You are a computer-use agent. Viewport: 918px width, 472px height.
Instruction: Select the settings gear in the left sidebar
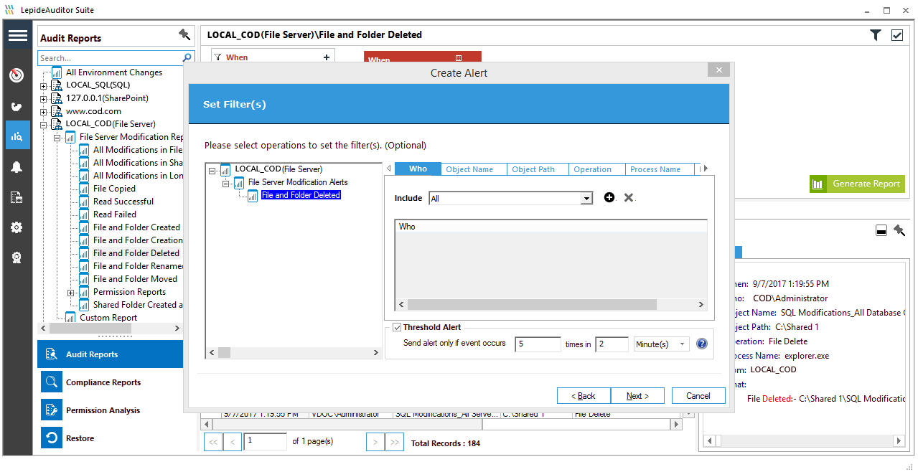pos(17,227)
